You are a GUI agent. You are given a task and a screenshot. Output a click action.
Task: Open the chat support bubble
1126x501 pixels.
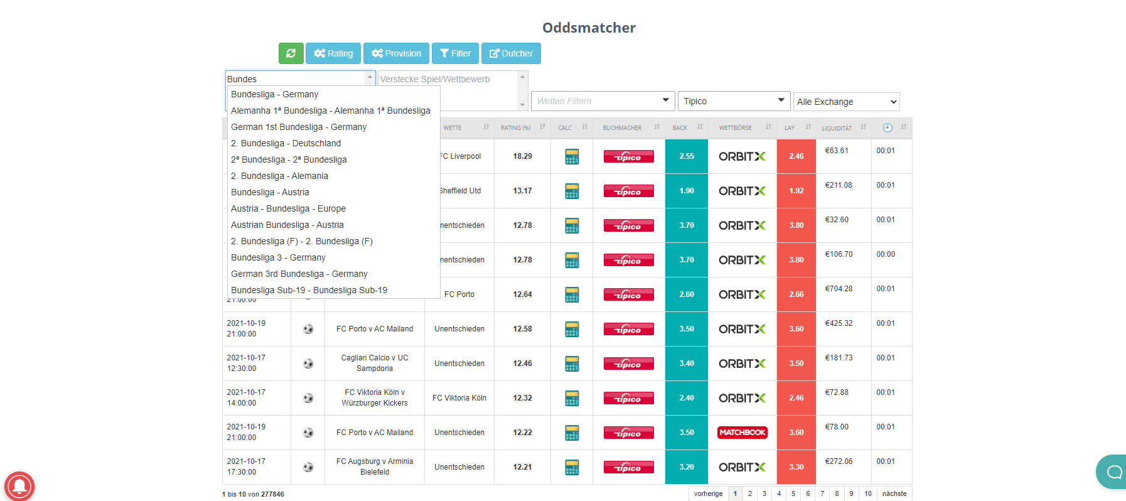(x=1112, y=472)
